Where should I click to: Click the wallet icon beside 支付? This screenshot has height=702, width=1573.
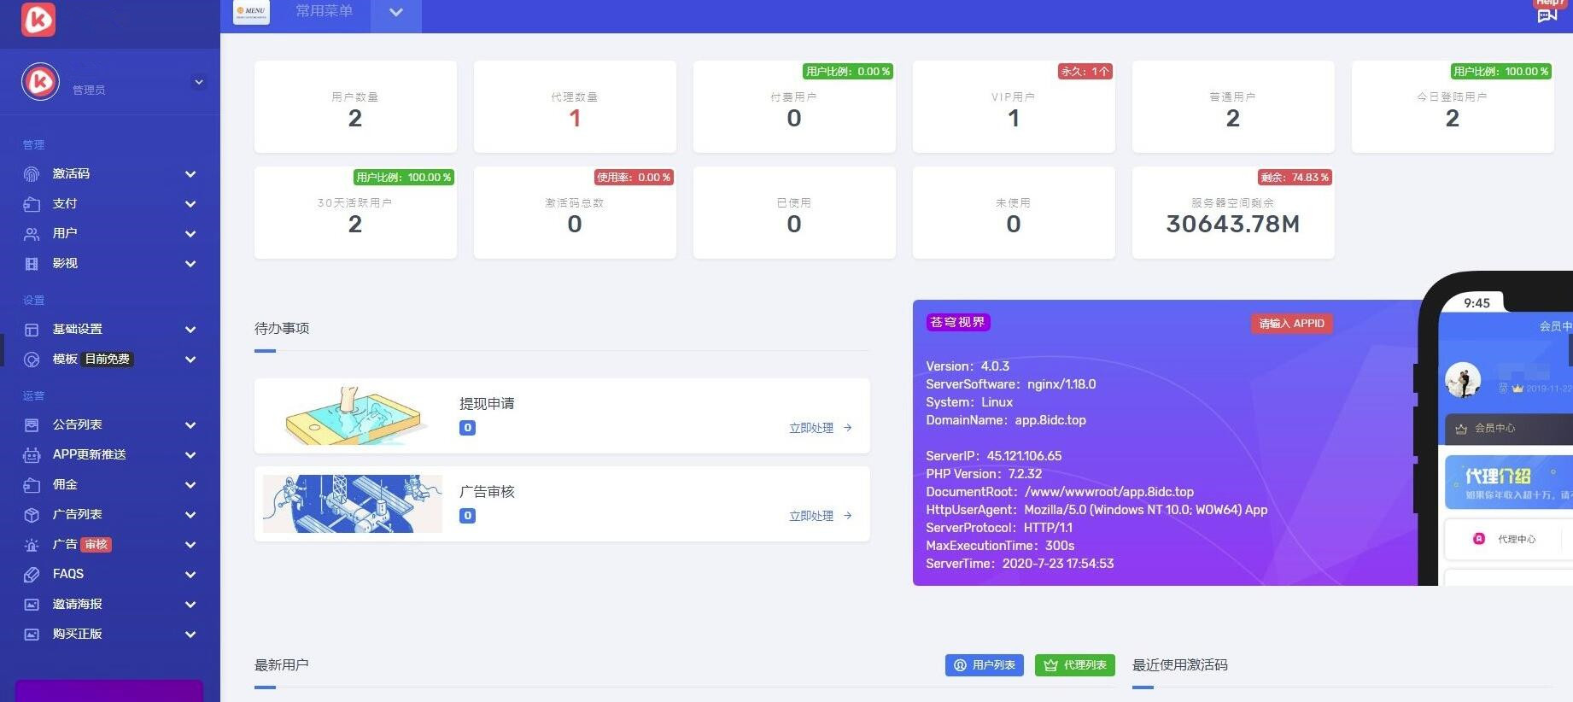click(x=32, y=204)
